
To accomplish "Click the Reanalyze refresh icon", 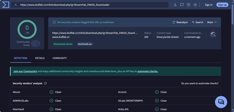I will tap(174, 22).
